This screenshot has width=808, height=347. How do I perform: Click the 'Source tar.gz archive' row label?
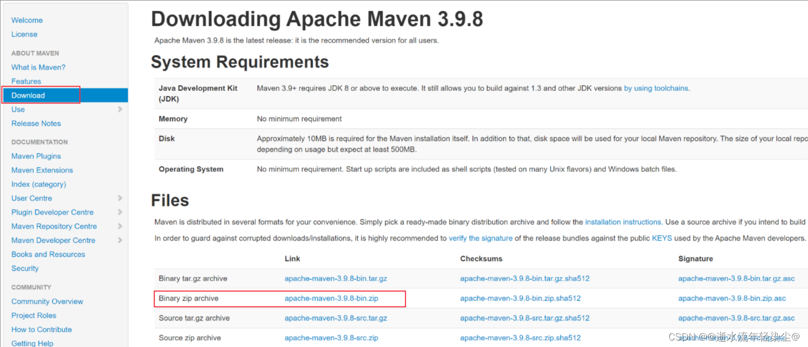(194, 318)
